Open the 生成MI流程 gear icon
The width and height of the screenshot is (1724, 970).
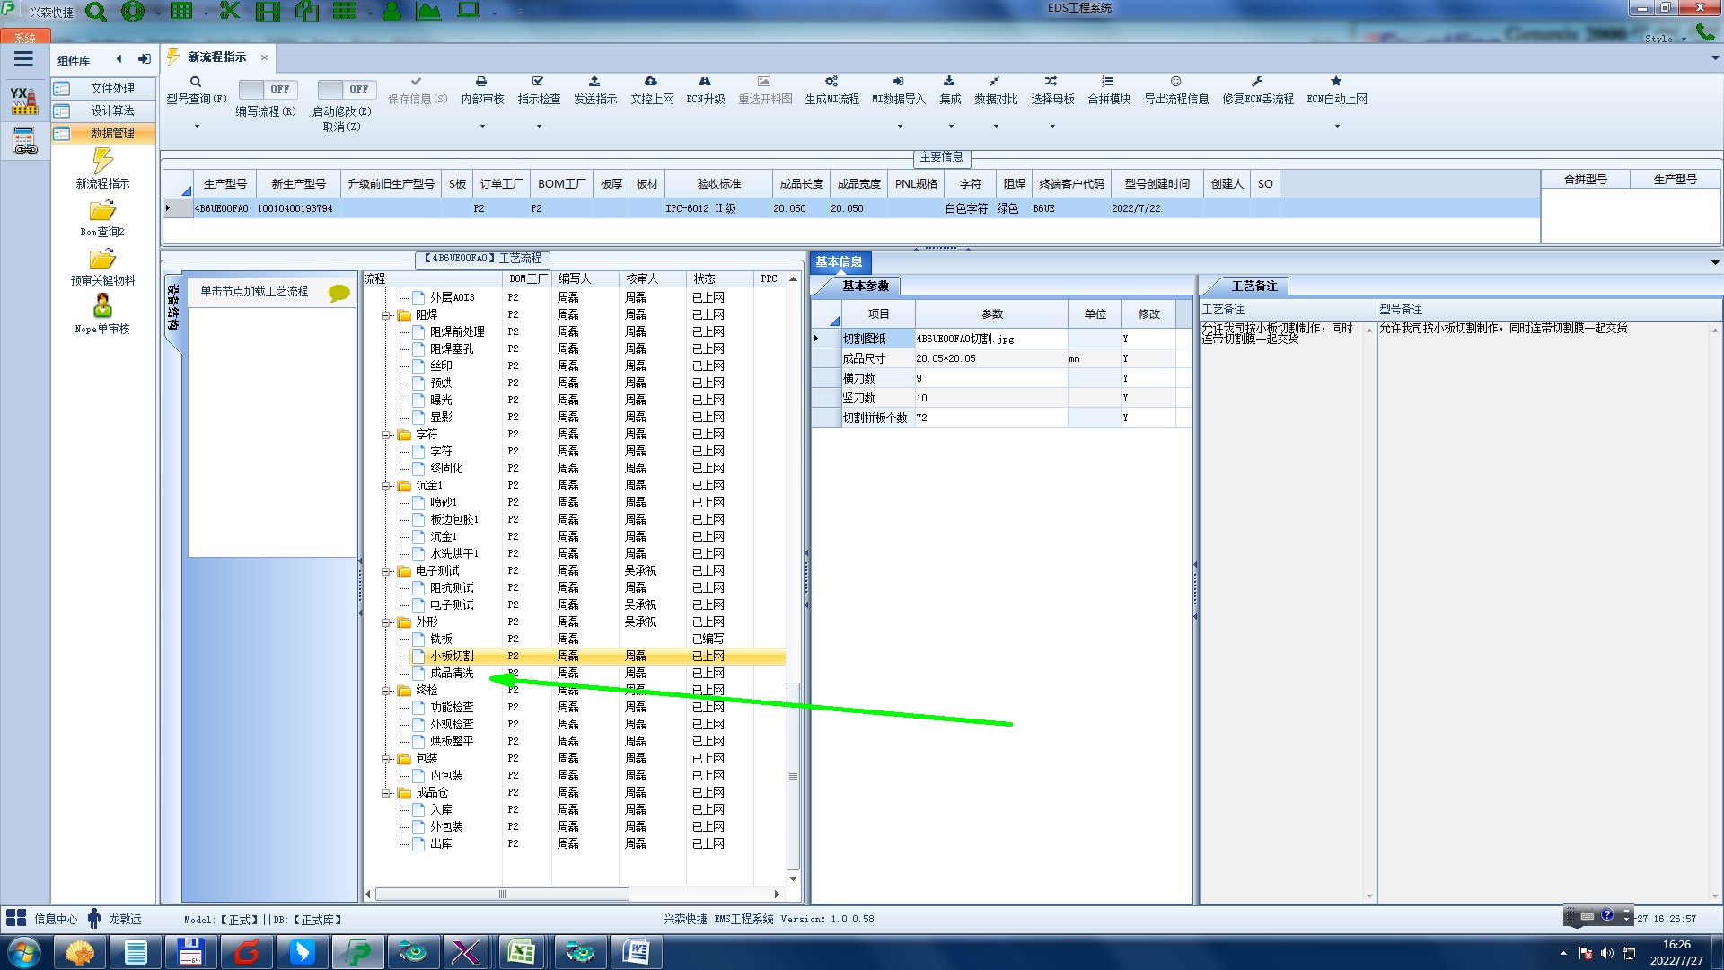pyautogui.click(x=831, y=82)
